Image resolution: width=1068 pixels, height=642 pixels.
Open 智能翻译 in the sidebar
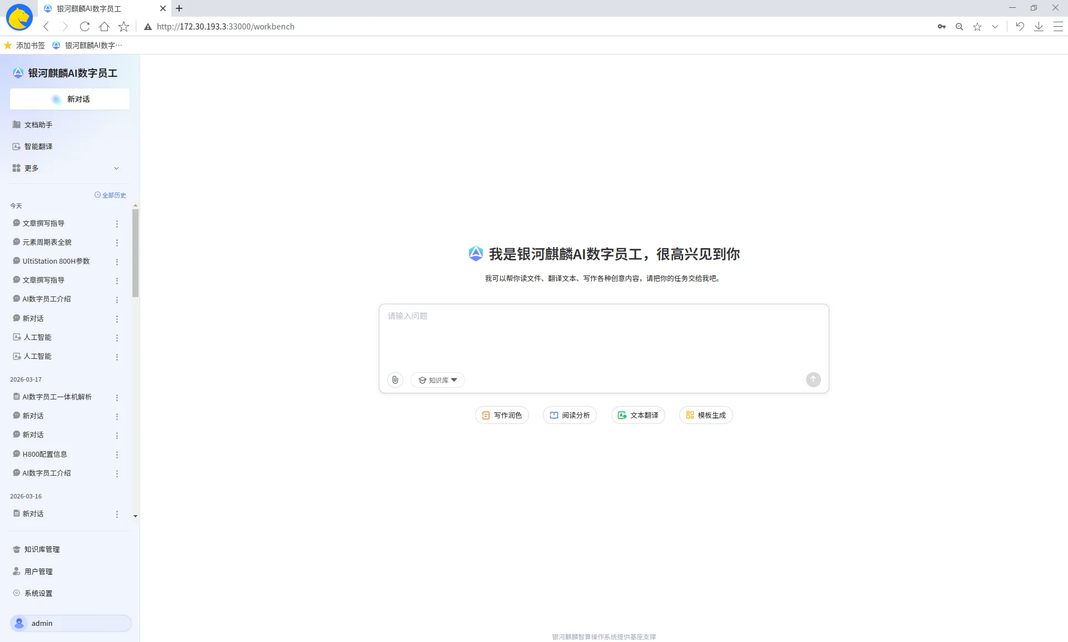coord(38,146)
